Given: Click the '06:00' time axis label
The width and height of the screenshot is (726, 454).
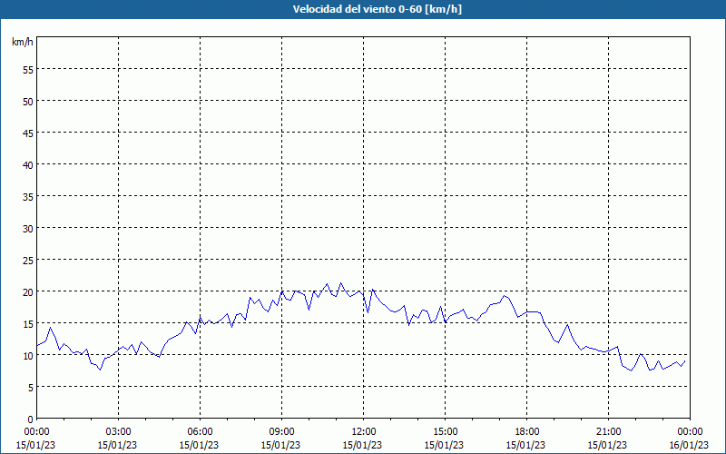Looking at the screenshot, I should click(200, 432).
